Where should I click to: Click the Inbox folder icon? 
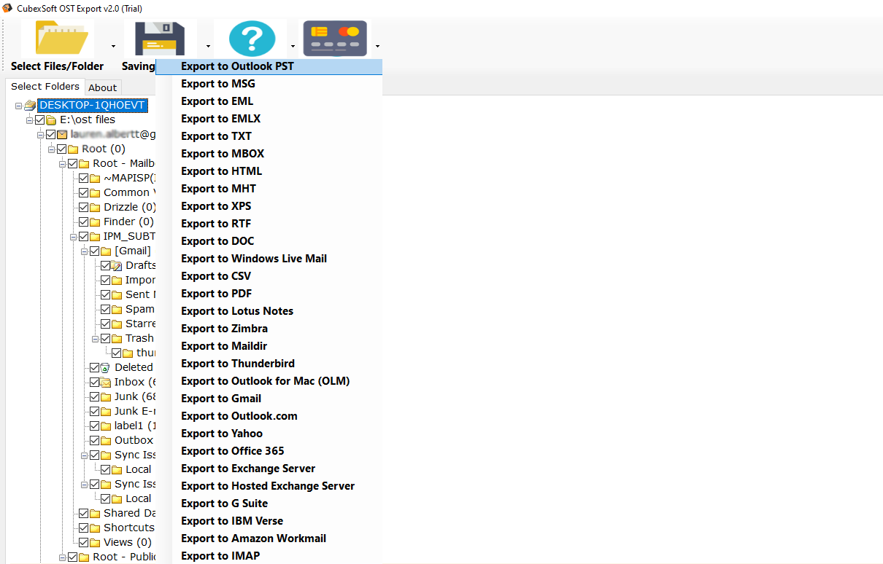click(106, 382)
